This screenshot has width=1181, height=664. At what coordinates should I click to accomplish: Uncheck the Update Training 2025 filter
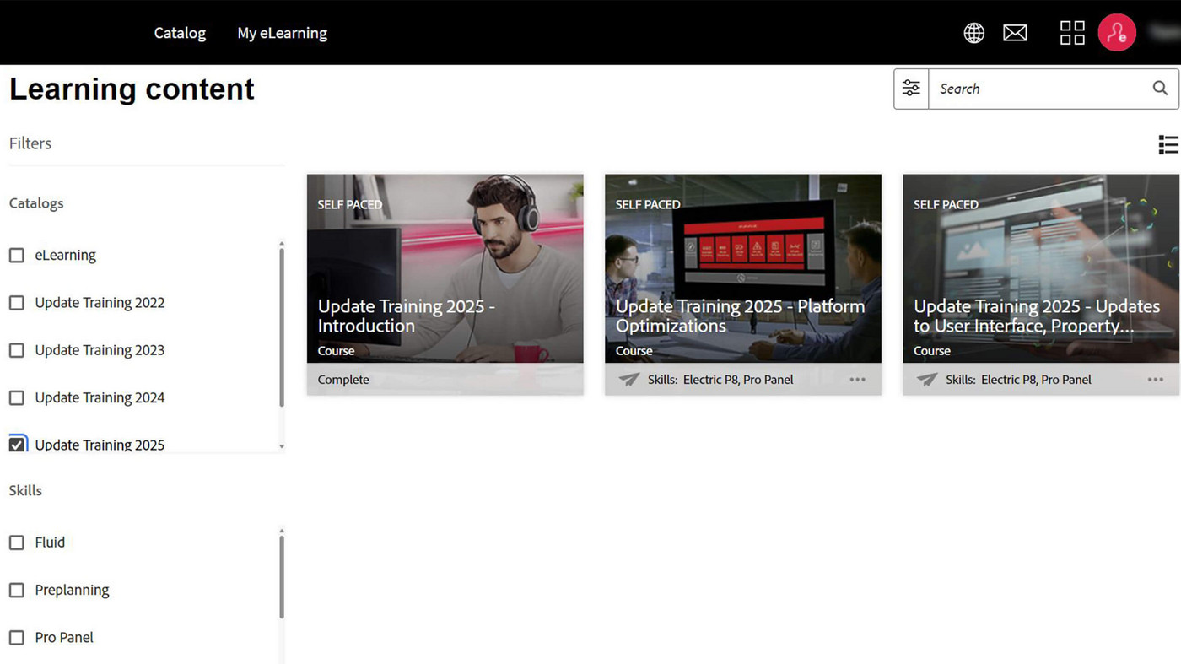coord(17,444)
